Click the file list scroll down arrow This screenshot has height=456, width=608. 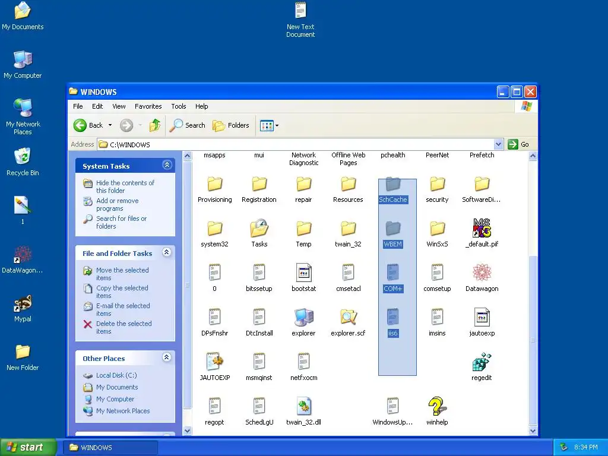click(x=533, y=431)
